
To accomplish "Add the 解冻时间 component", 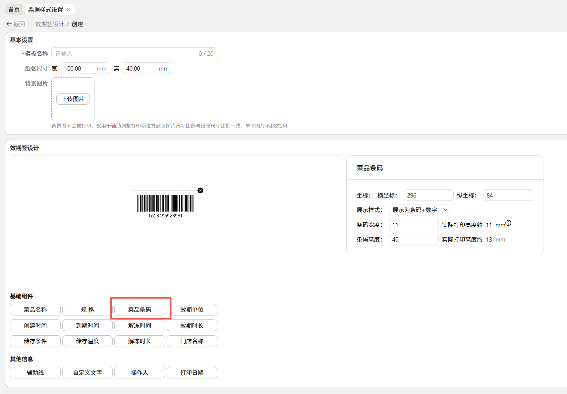I will tap(140, 325).
